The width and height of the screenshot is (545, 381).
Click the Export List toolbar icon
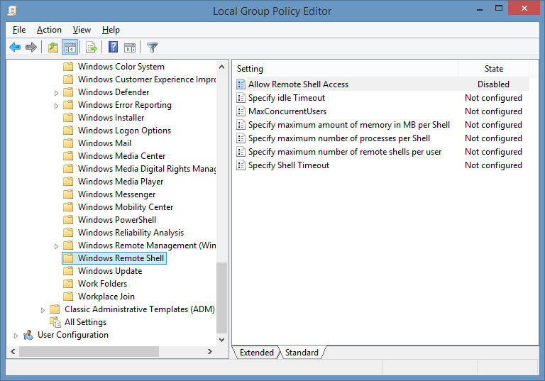pos(92,47)
